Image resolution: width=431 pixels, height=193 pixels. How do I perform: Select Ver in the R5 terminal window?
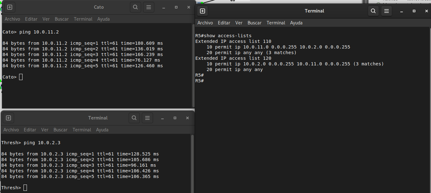[239, 23]
